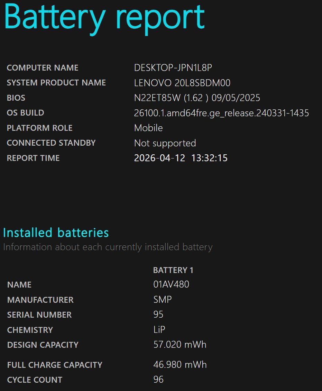The image size is (322, 391).
Task: Click the Battery report title
Action: tap(104, 18)
